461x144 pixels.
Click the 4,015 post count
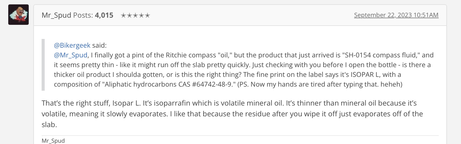tap(104, 15)
